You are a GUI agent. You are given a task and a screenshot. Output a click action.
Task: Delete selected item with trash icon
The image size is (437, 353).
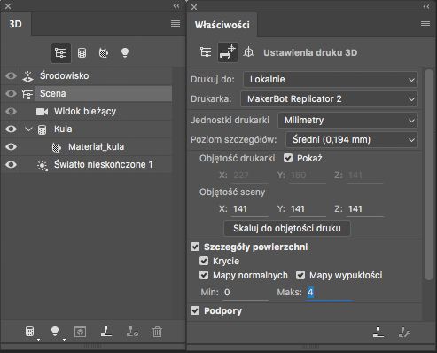(158, 332)
